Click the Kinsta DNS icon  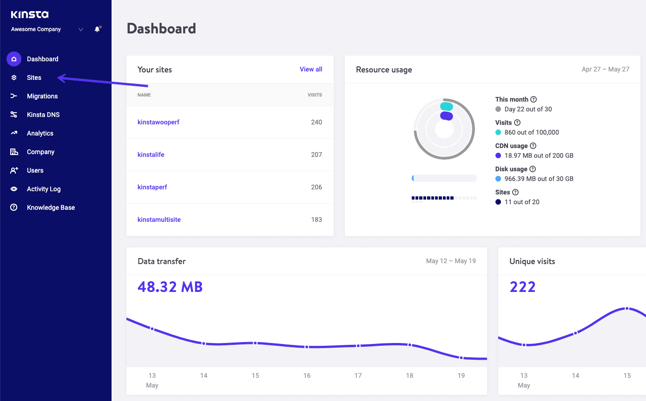coord(14,115)
